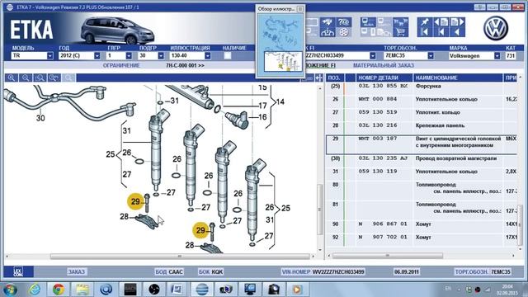Open the ИЛЛЮСТРАЦИЯ dropdown showing 130-40
This screenshot has height=297, width=528.
(207, 56)
